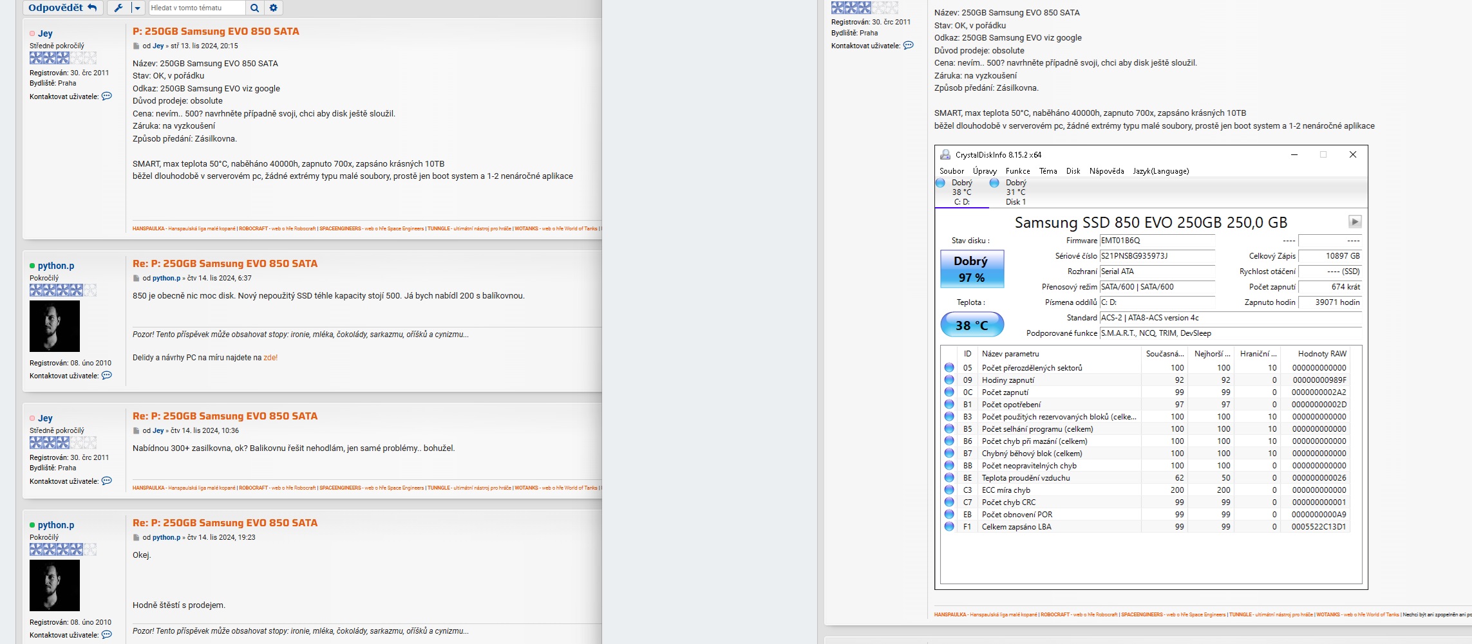Click status circle of row B3 reserved blocks

(x=949, y=417)
